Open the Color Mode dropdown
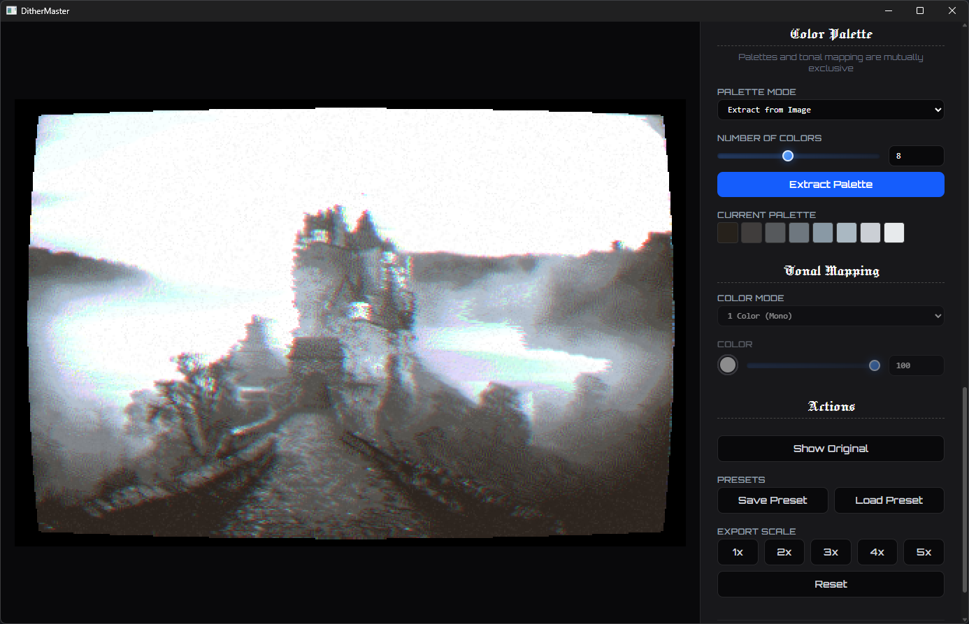969x624 pixels. pyautogui.click(x=831, y=316)
